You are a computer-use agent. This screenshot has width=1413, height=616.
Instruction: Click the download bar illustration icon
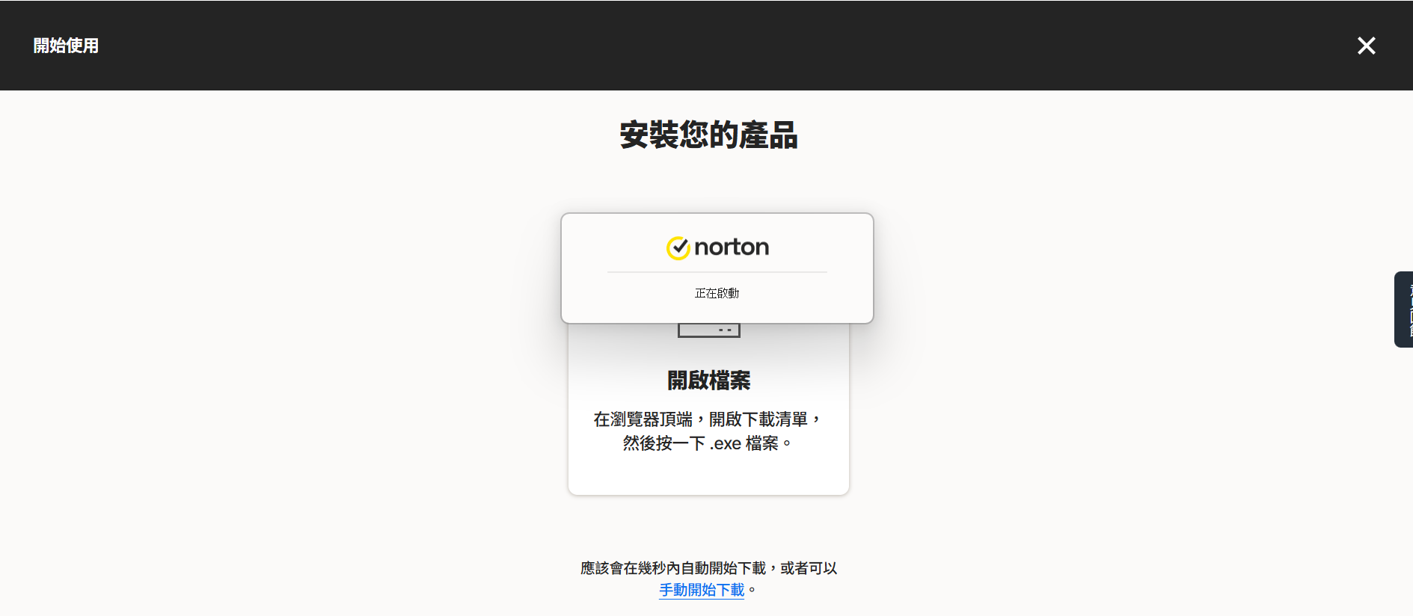(x=708, y=330)
